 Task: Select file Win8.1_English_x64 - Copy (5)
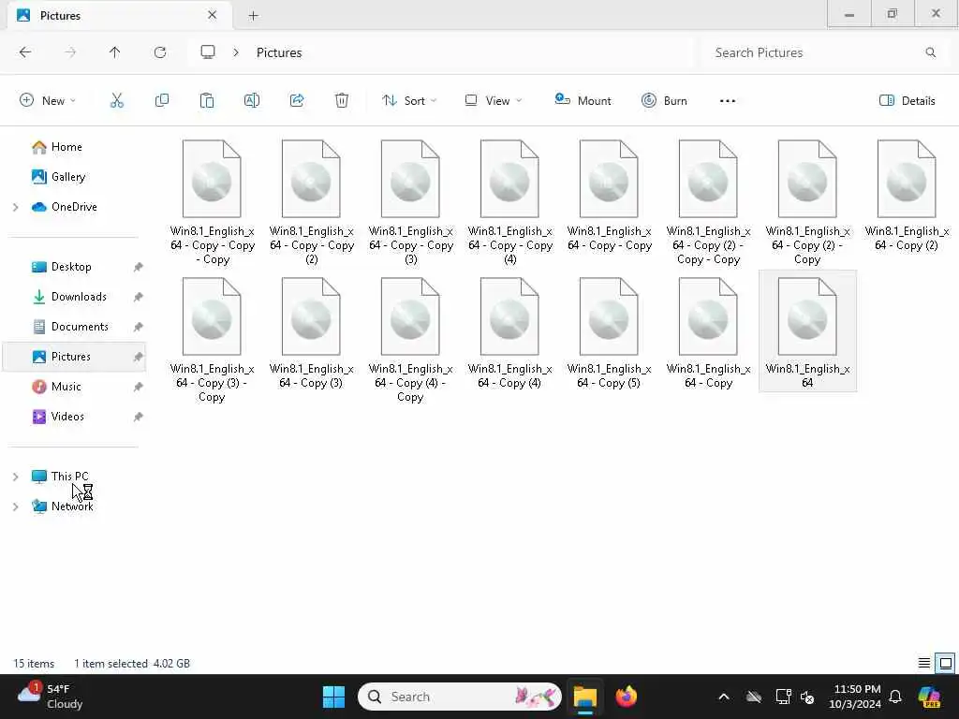(x=609, y=333)
